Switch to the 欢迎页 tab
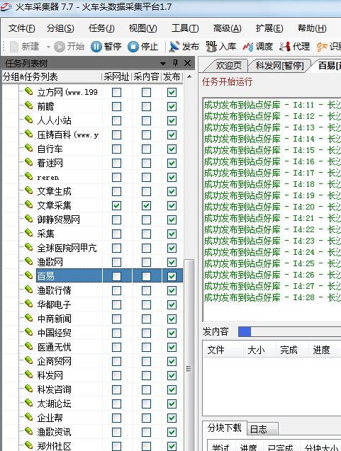Viewport: 341px width, 451px height. 229,66
